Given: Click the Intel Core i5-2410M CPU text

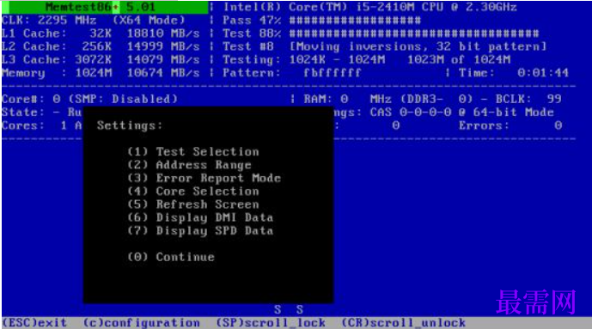Looking at the screenshot, I should [x=370, y=7].
